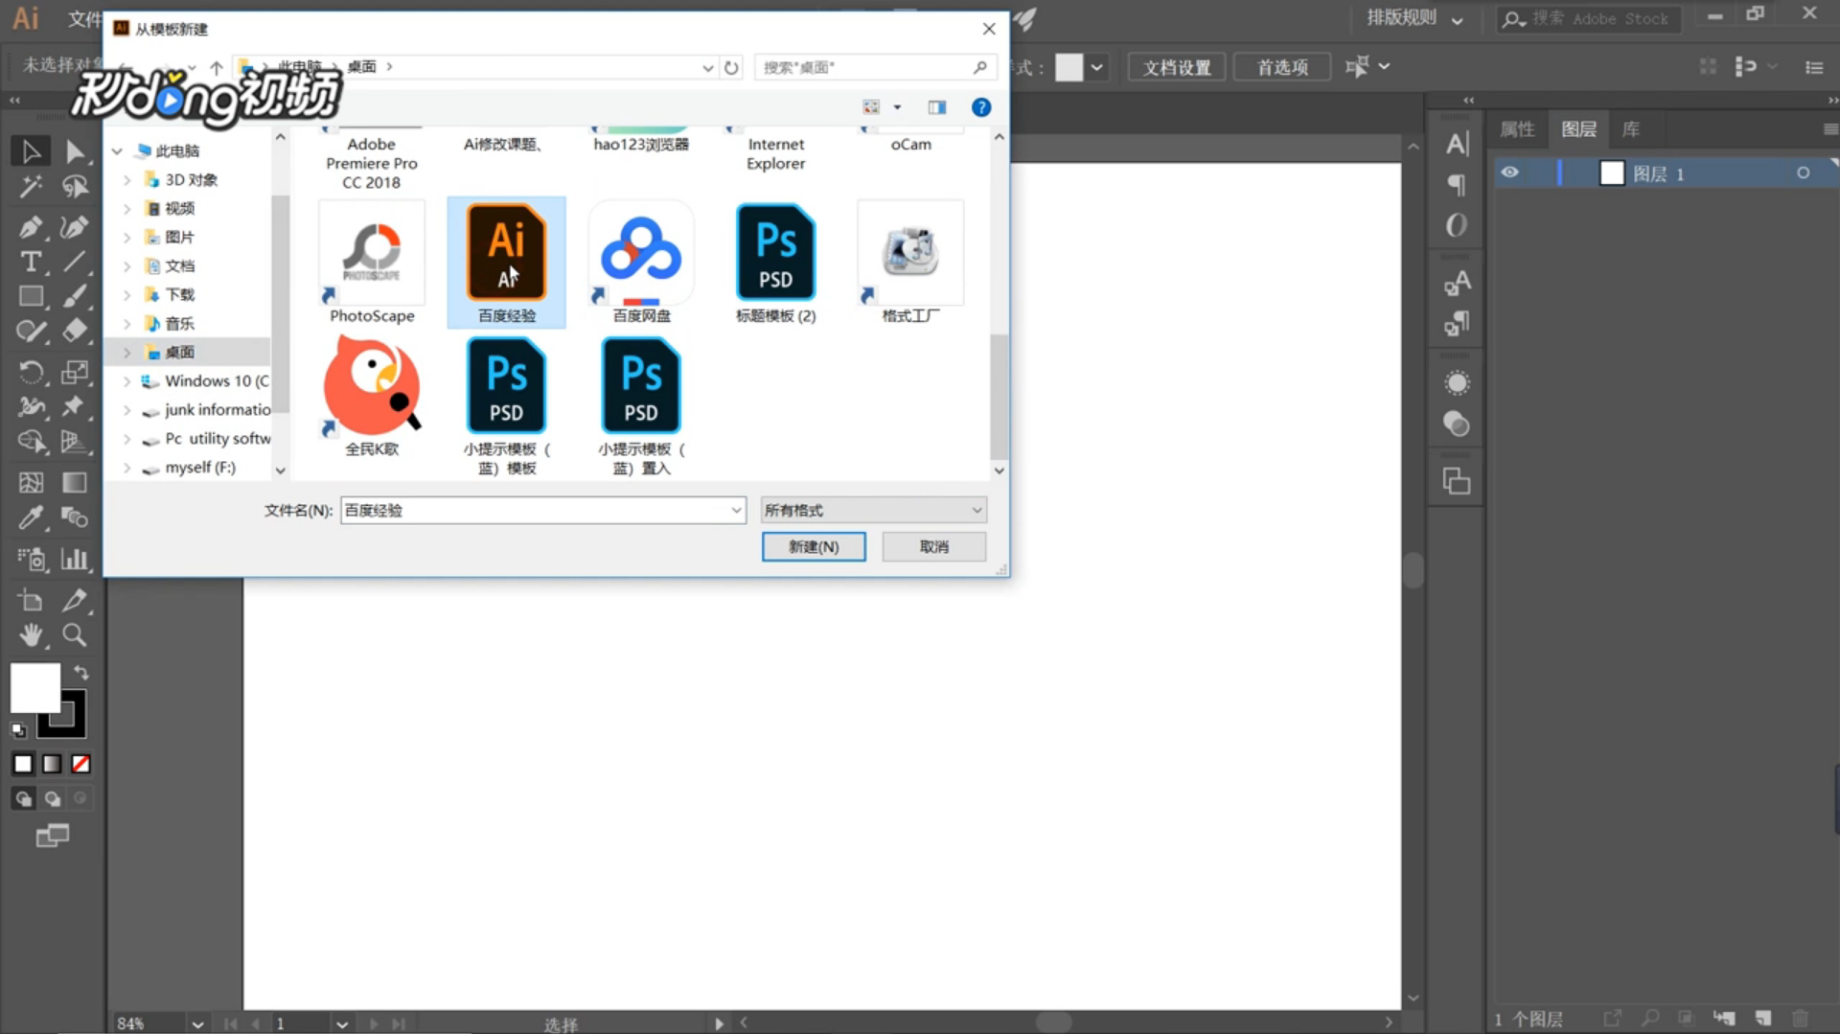Open the 文件名 combo box dropdown

tap(736, 511)
